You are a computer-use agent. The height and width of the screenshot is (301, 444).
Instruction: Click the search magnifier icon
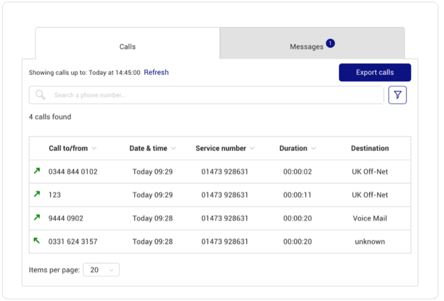coord(40,95)
